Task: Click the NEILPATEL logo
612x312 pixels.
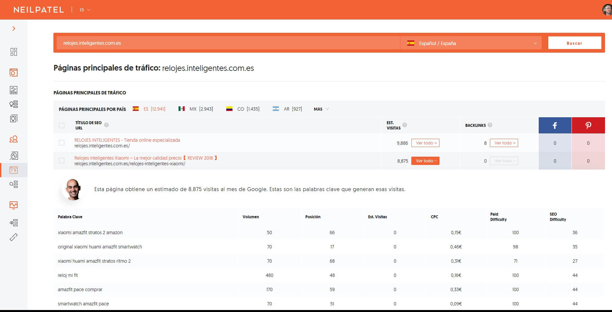Action: coord(39,10)
